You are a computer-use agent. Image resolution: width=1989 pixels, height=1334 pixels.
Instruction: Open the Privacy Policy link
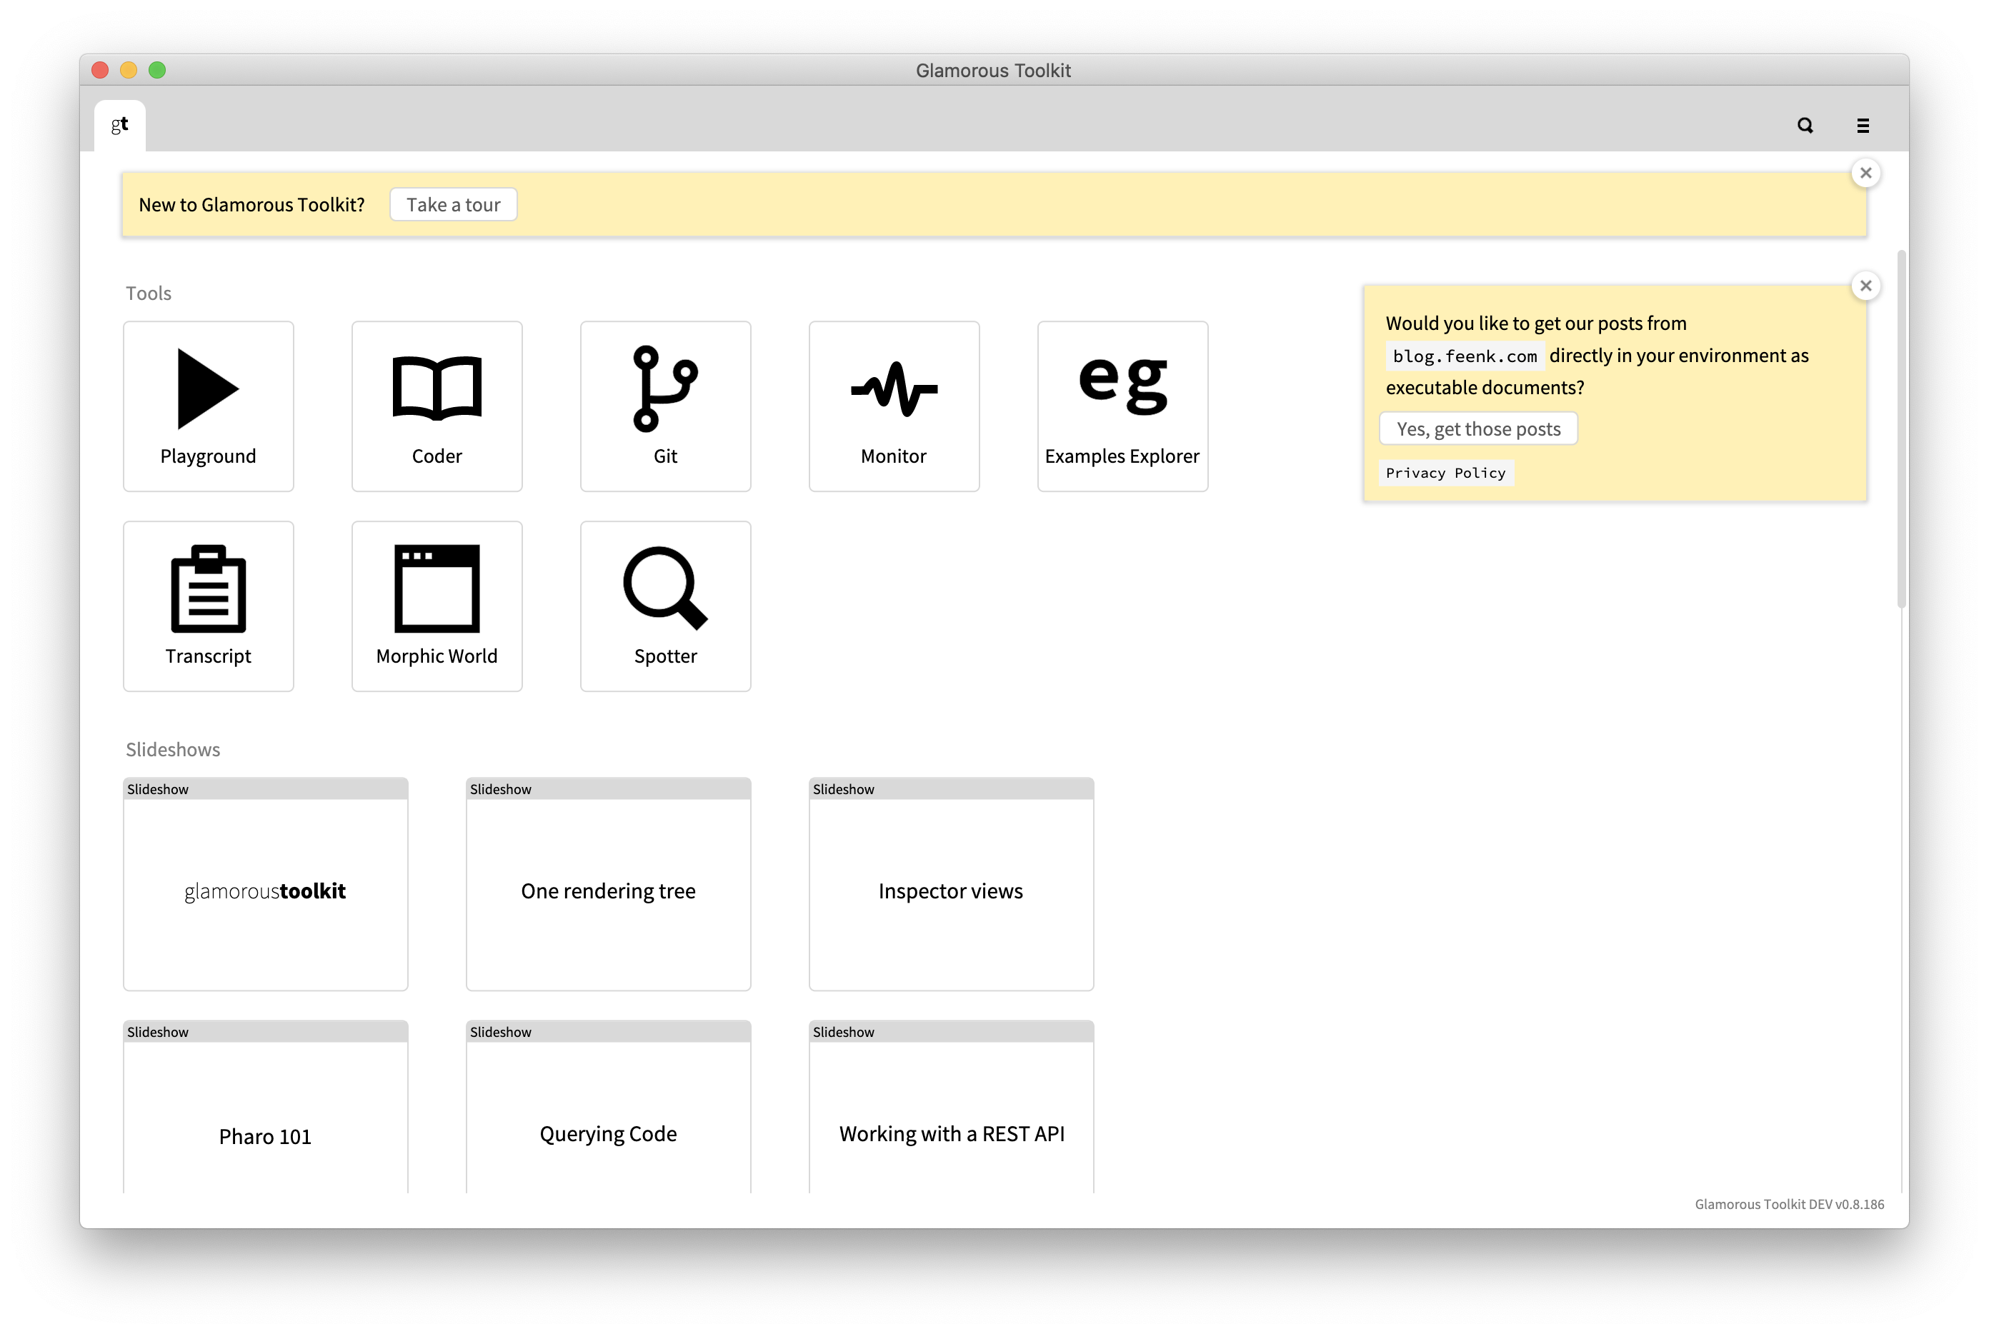pyautogui.click(x=1445, y=473)
